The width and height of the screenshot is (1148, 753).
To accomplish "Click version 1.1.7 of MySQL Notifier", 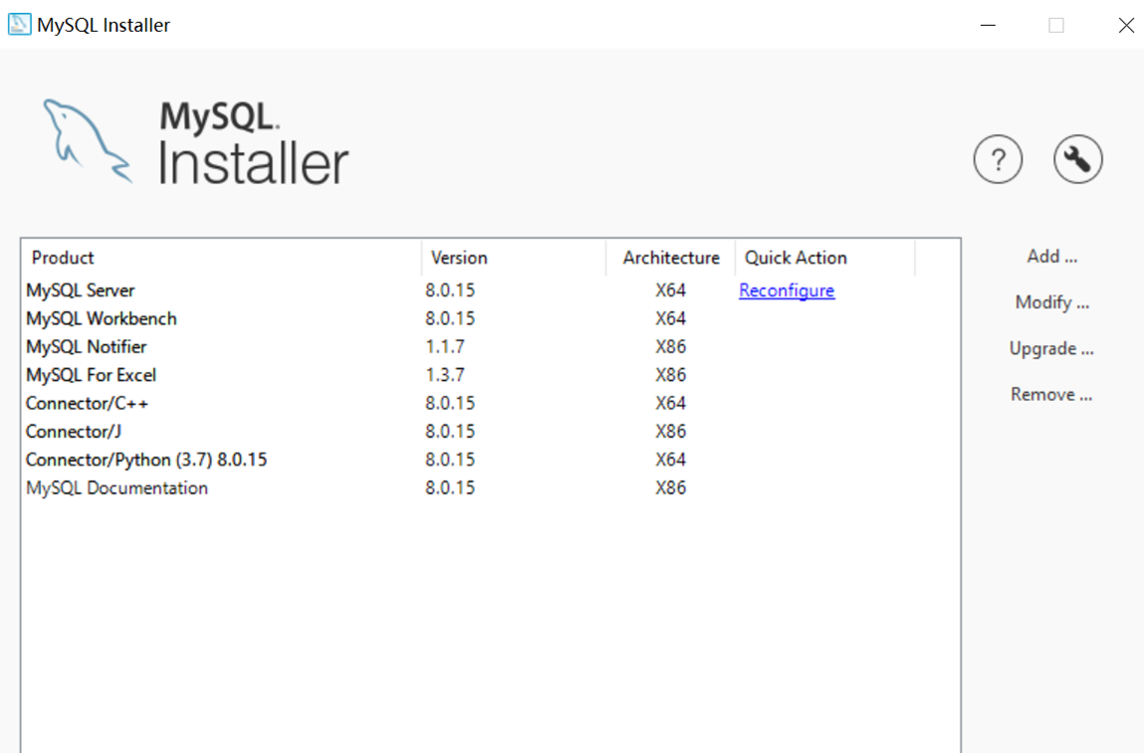I will pos(445,347).
